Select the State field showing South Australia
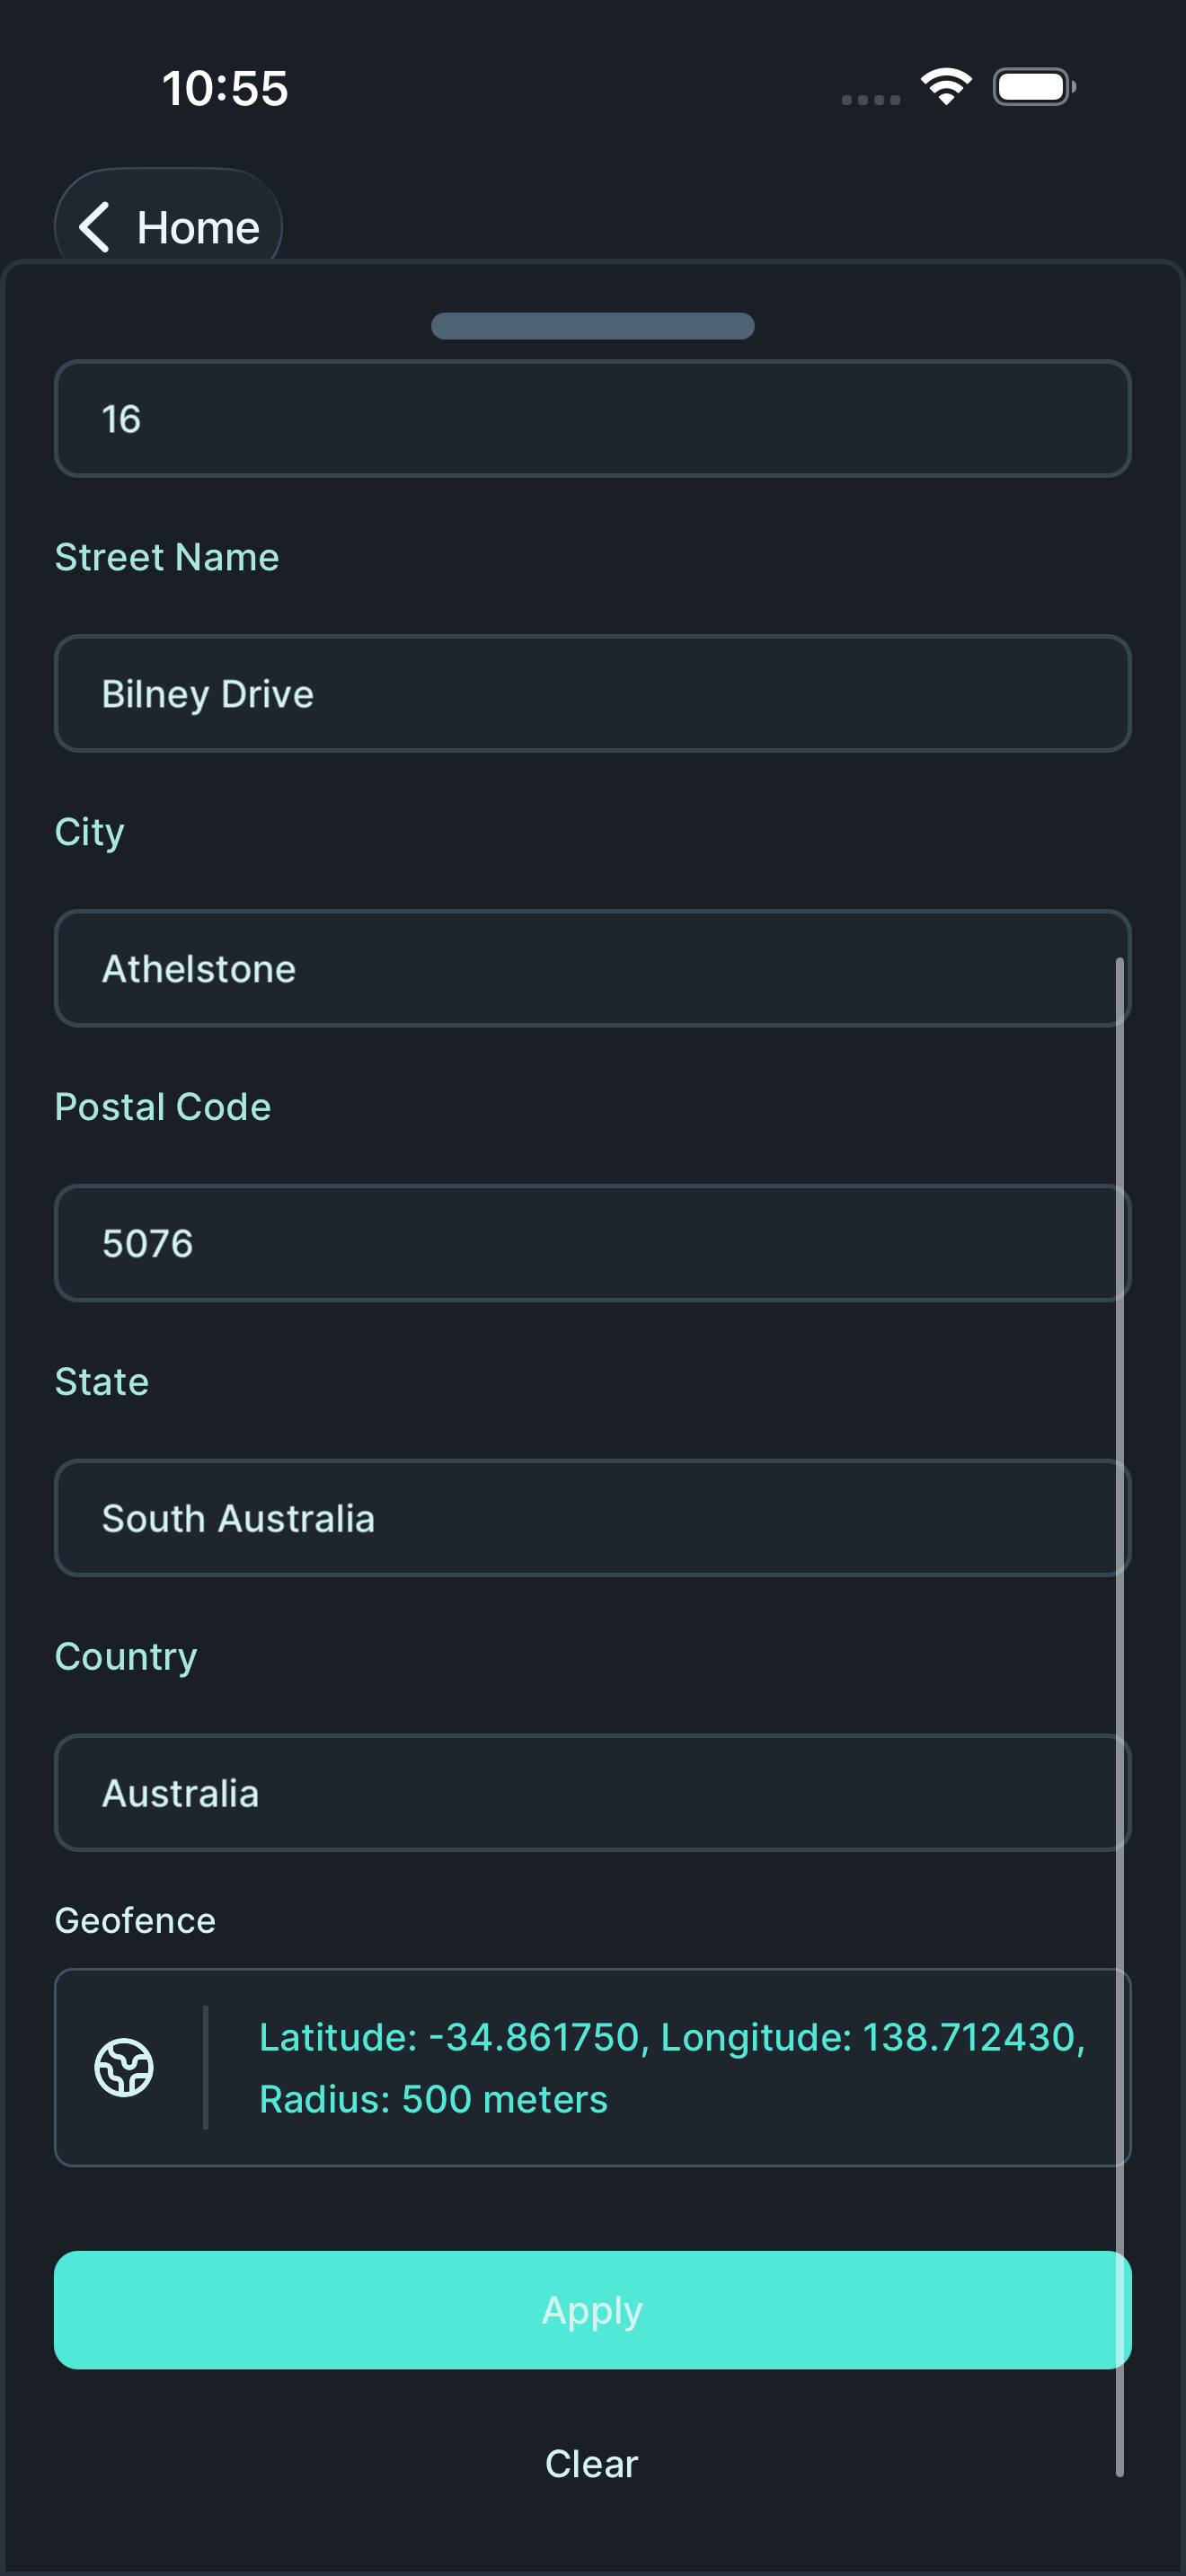1186x2576 pixels. tap(593, 1518)
